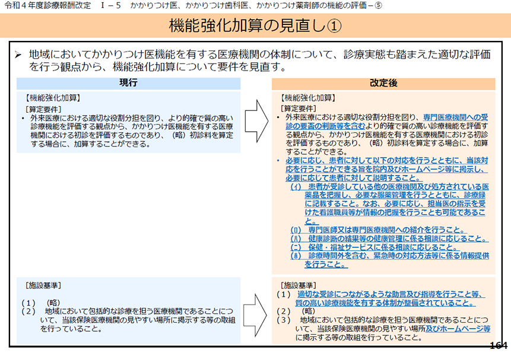
Task: Click the lower right-pointing arrow between panels
Action: [x=255, y=315]
